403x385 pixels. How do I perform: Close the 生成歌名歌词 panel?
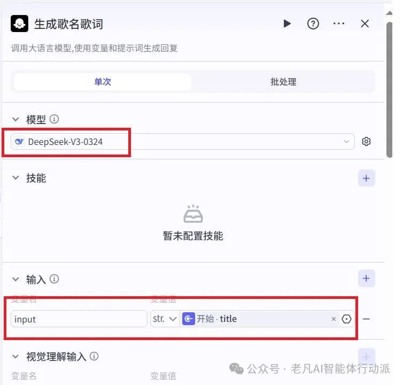(365, 24)
